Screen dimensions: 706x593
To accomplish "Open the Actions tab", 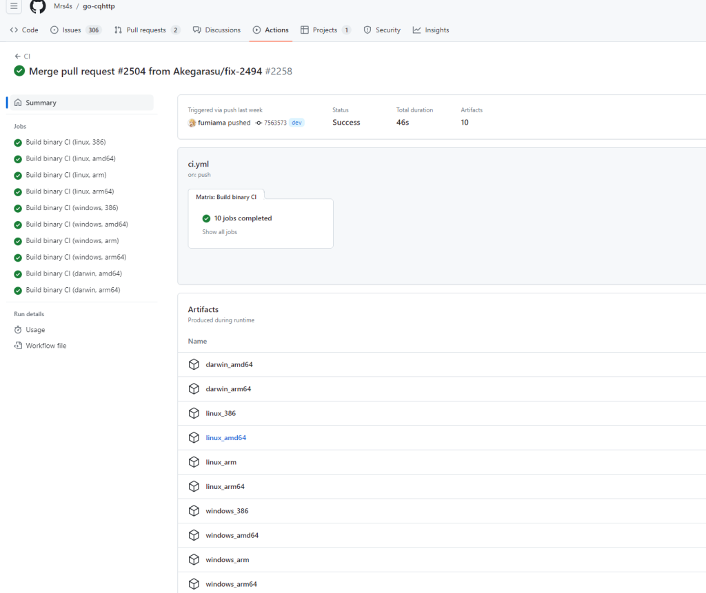I will [270, 30].
